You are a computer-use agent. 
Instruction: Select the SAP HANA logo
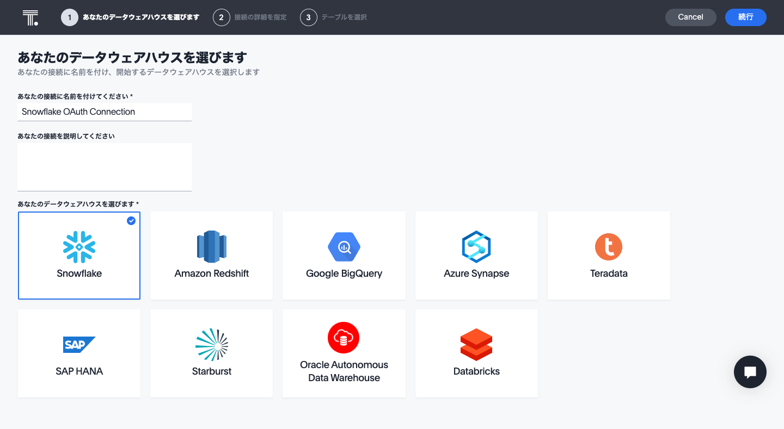pos(79,344)
